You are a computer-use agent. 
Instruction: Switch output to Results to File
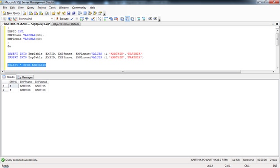(x=132, y=19)
